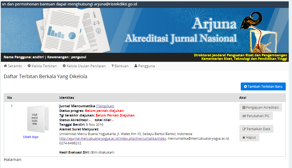Click the X icon on the Hapus button
This screenshot has width=292, height=168.
[244, 138]
